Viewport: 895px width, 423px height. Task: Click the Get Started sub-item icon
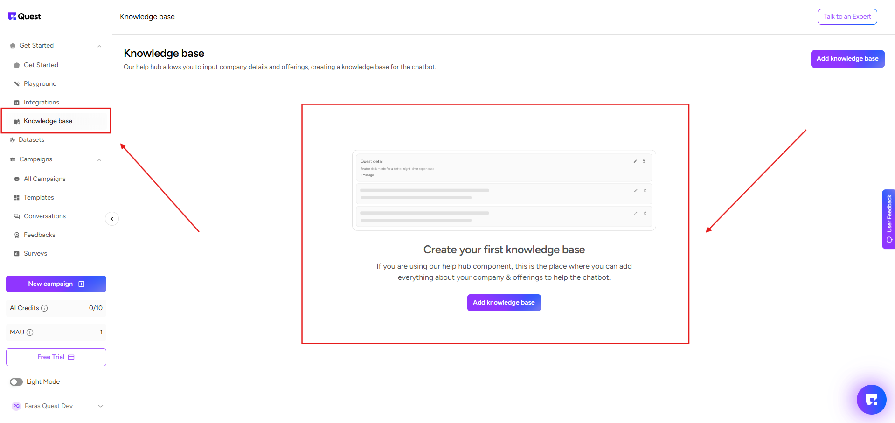tap(17, 65)
